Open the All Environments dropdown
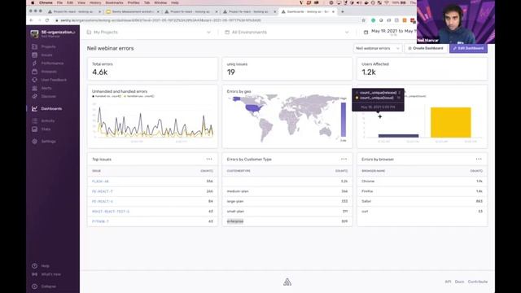Image resolution: width=521 pixels, height=293 pixels. click(x=287, y=33)
